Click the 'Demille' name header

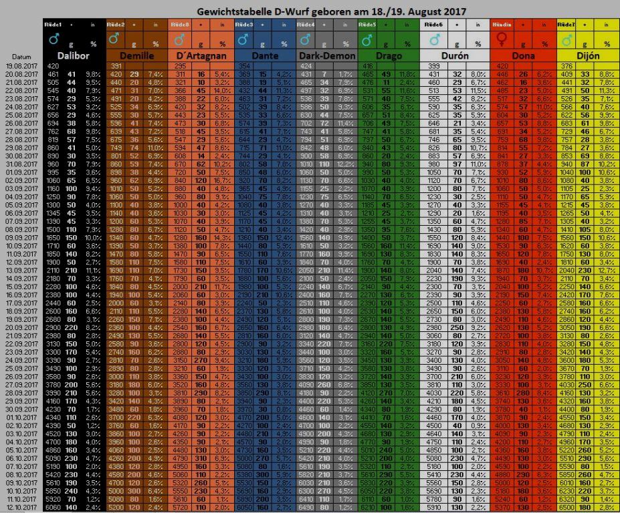[137, 55]
